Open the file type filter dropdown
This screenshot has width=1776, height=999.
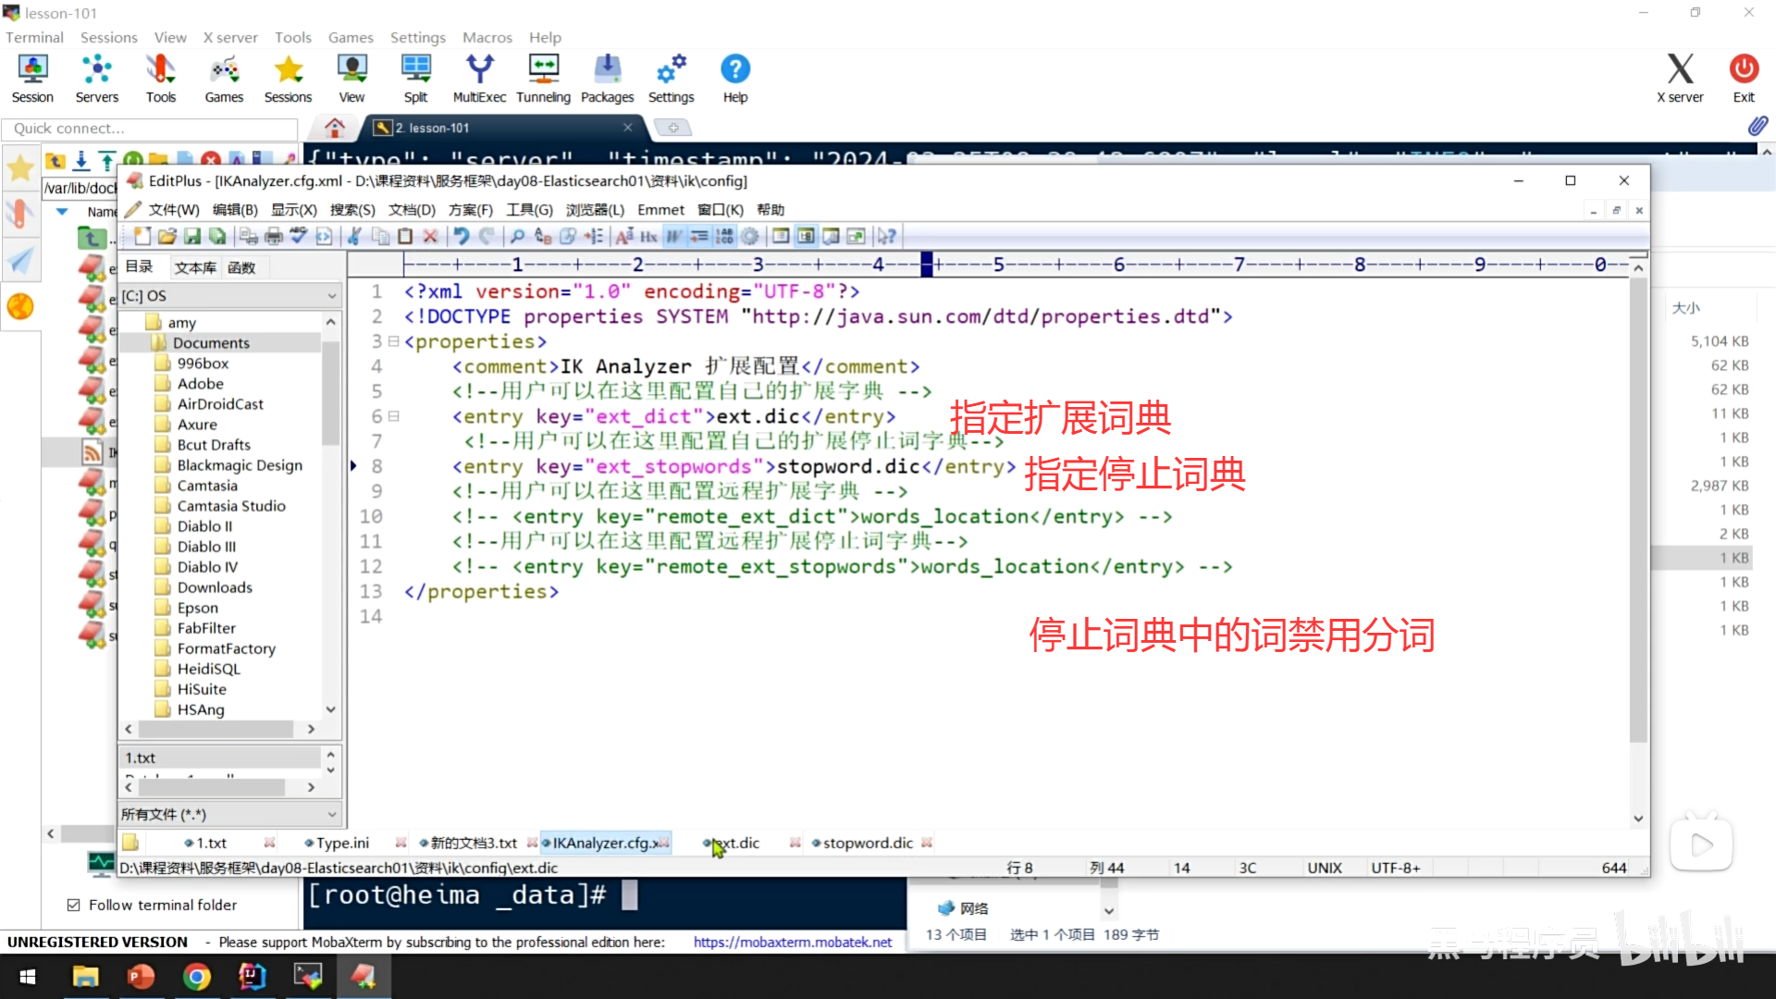tap(331, 815)
